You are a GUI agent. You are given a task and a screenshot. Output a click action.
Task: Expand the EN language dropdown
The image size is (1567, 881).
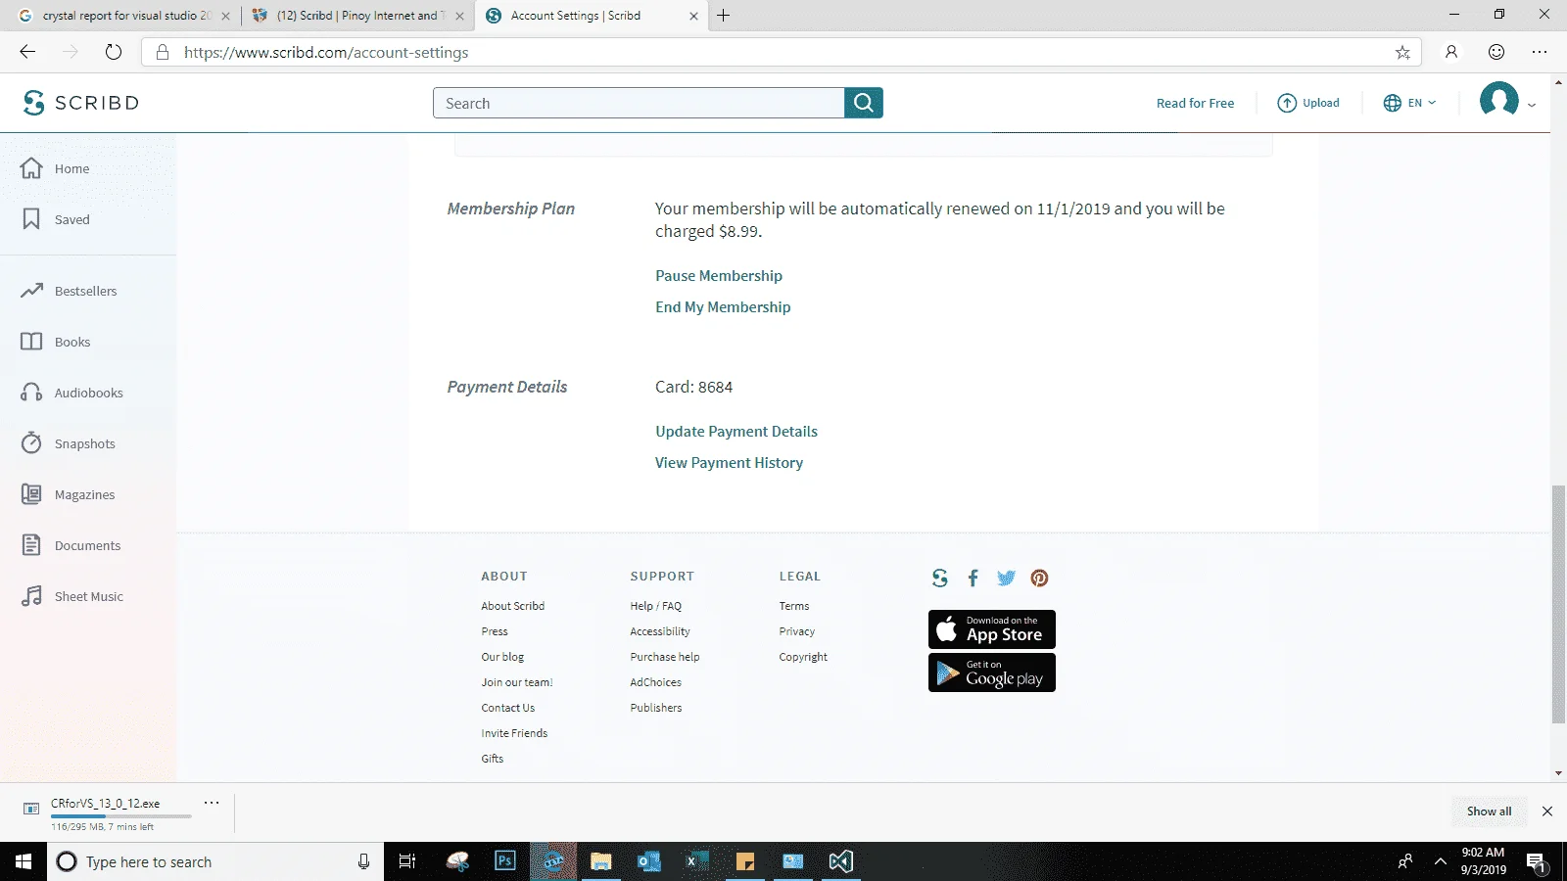click(1409, 103)
